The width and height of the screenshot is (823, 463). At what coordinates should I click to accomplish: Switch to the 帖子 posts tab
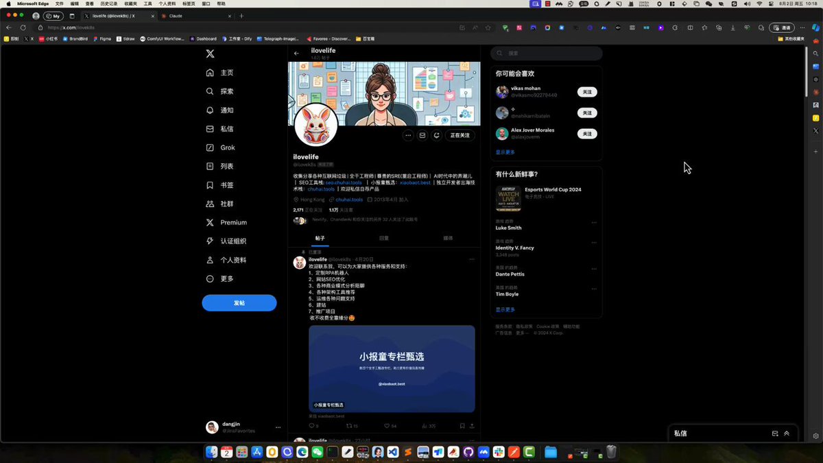[x=320, y=238]
